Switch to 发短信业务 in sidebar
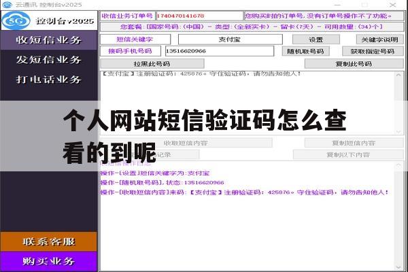Screen dimensions: 408x272 49,60
